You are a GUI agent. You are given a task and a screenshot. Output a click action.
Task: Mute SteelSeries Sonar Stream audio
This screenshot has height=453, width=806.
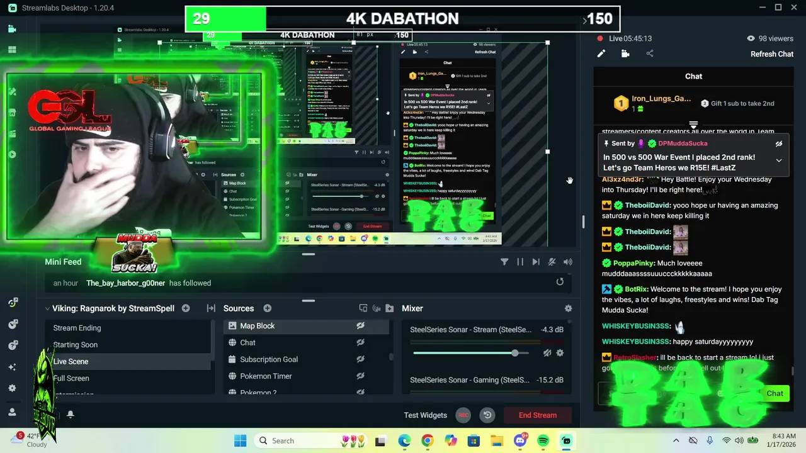pos(547,353)
